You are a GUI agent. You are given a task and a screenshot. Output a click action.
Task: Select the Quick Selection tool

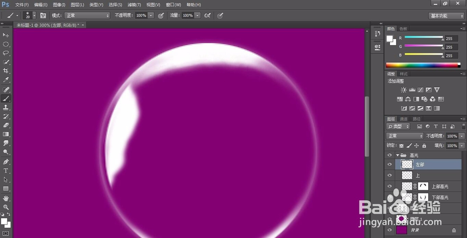point(6,62)
